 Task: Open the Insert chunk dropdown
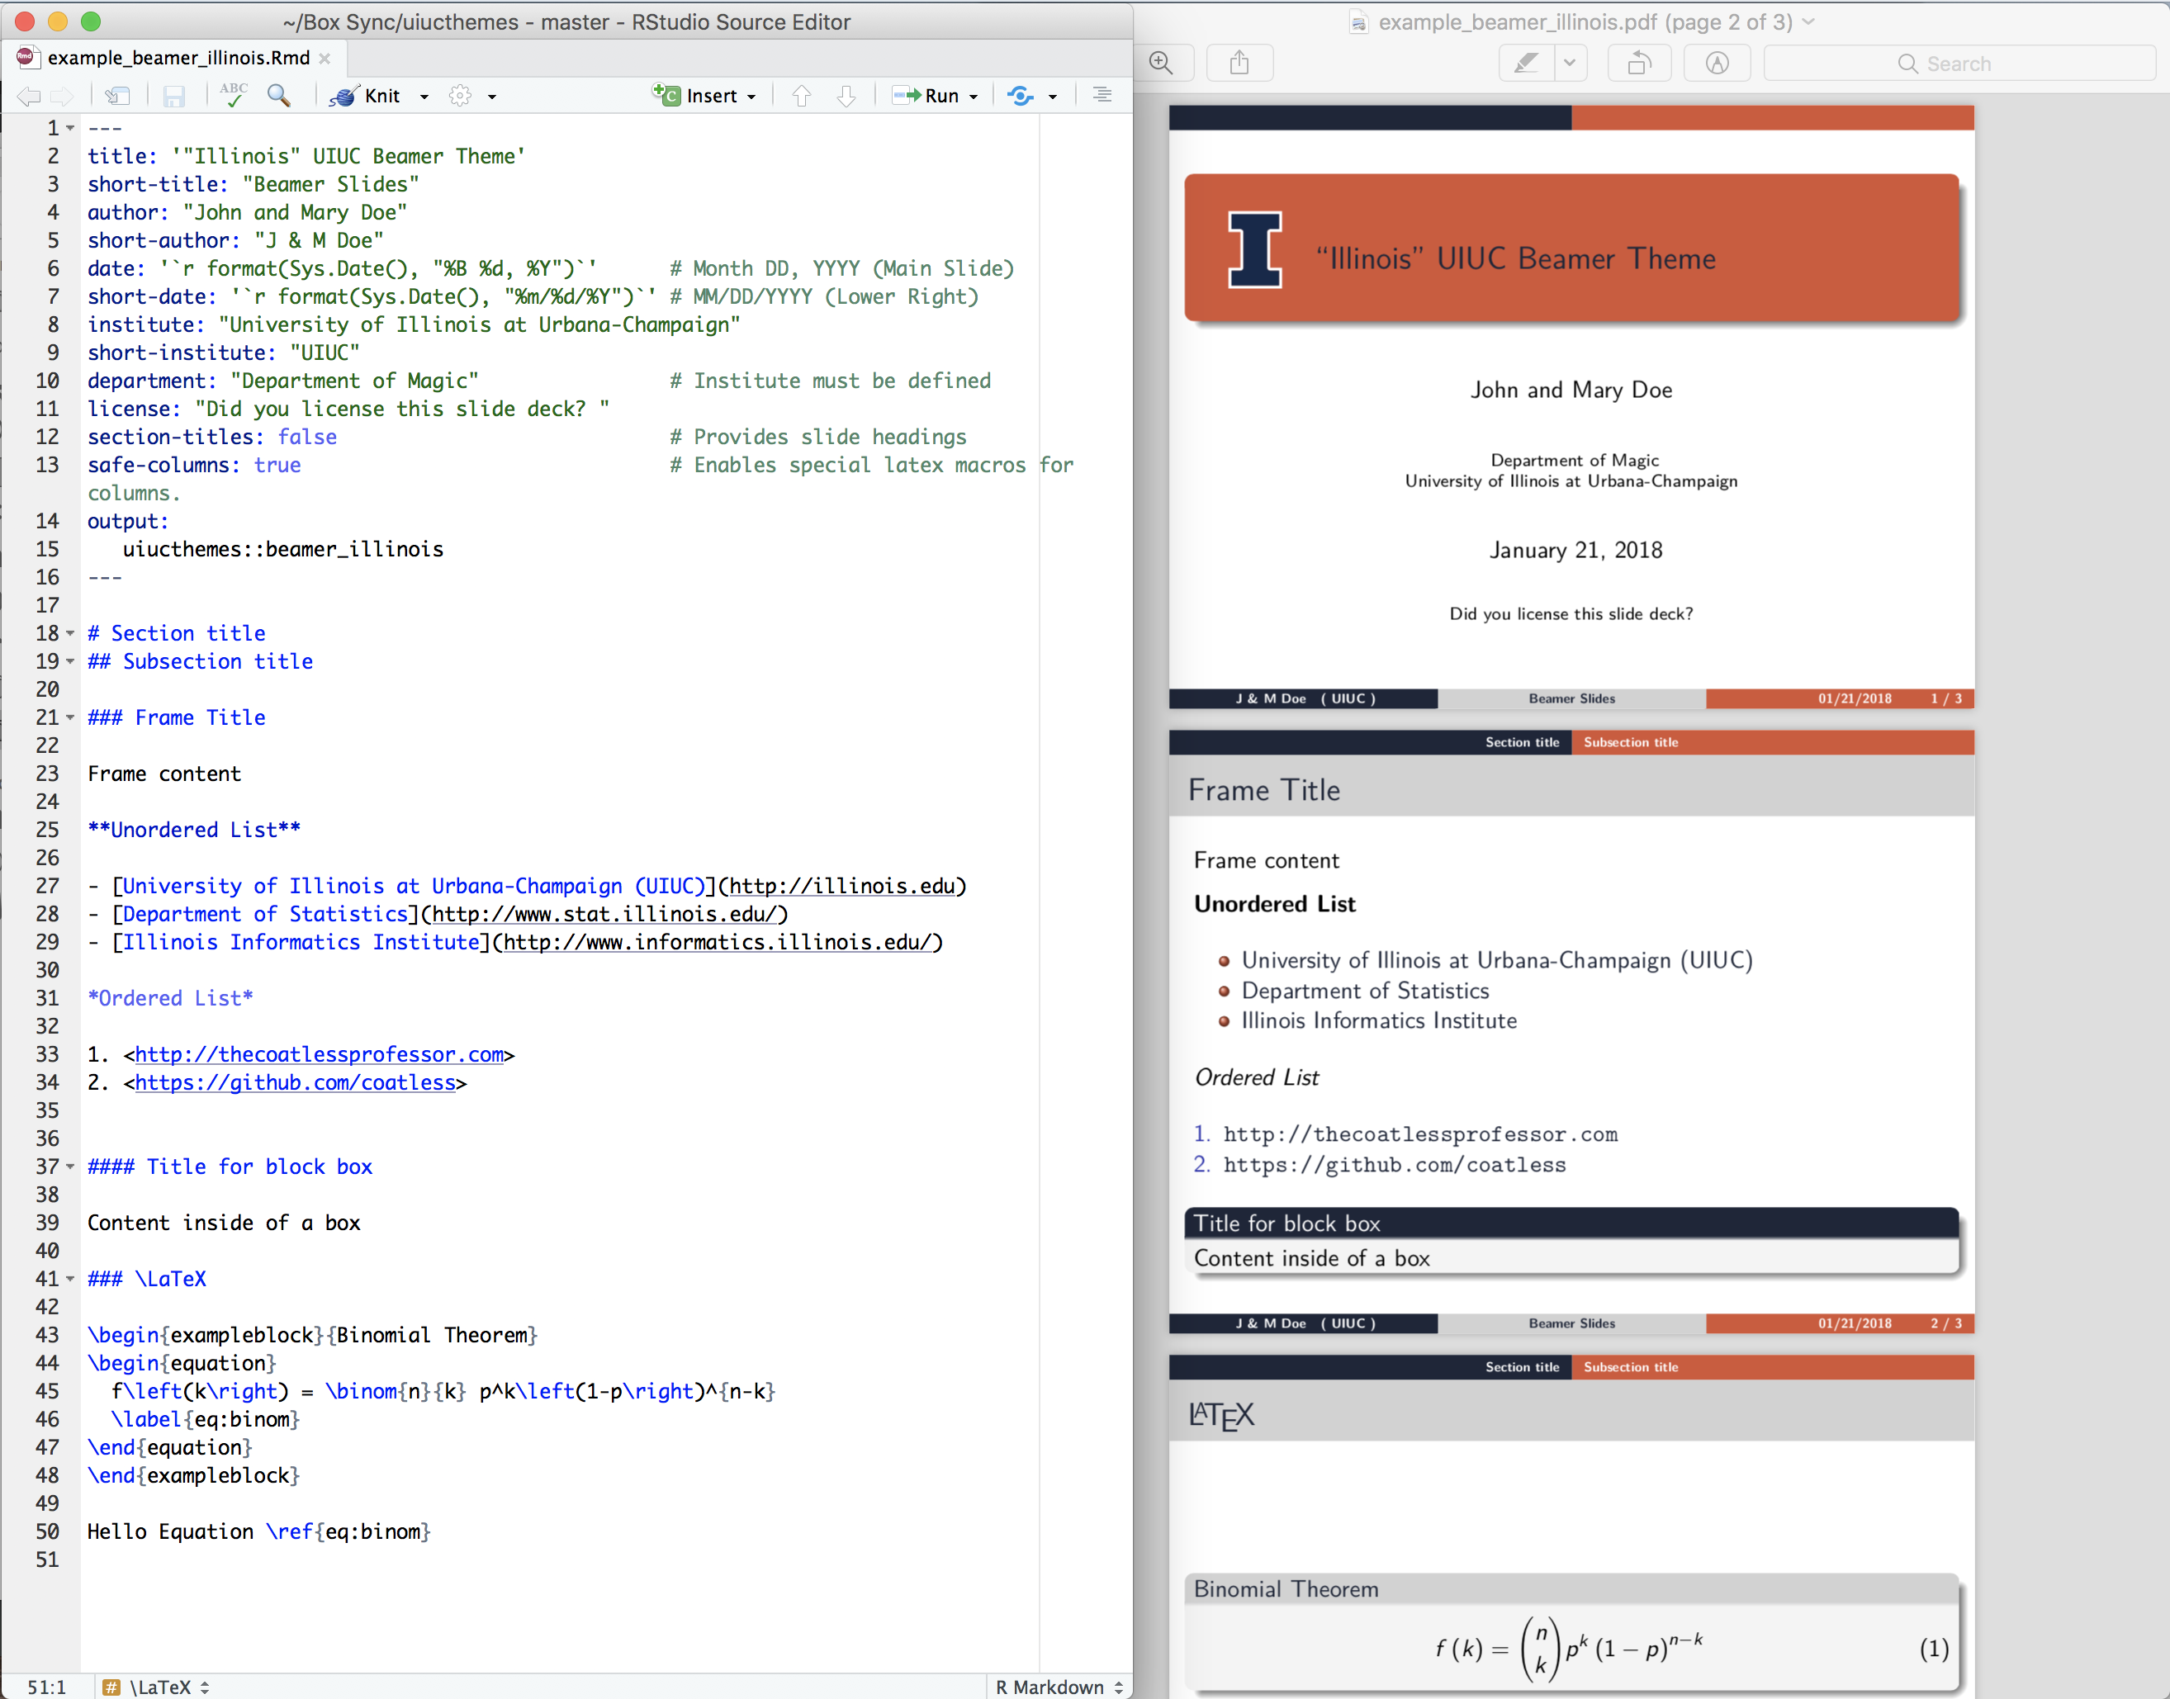click(751, 97)
